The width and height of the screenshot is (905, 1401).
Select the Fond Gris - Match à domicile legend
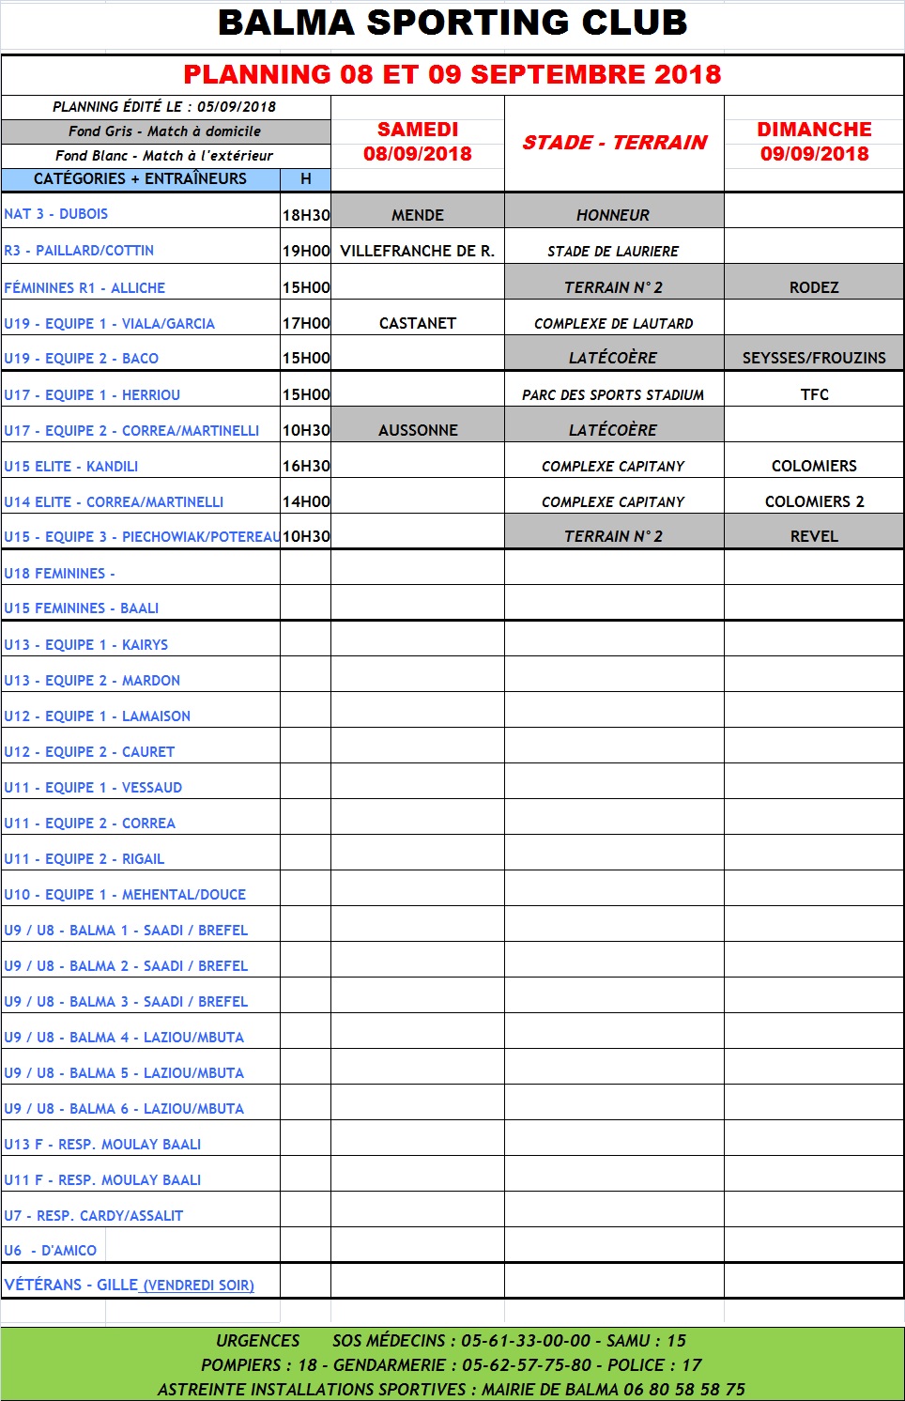pos(165,131)
